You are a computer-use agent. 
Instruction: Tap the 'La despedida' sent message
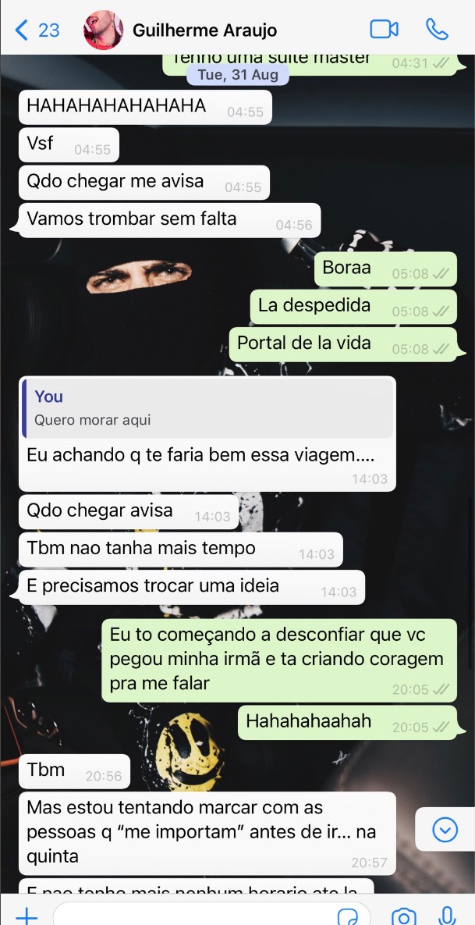[x=353, y=307]
